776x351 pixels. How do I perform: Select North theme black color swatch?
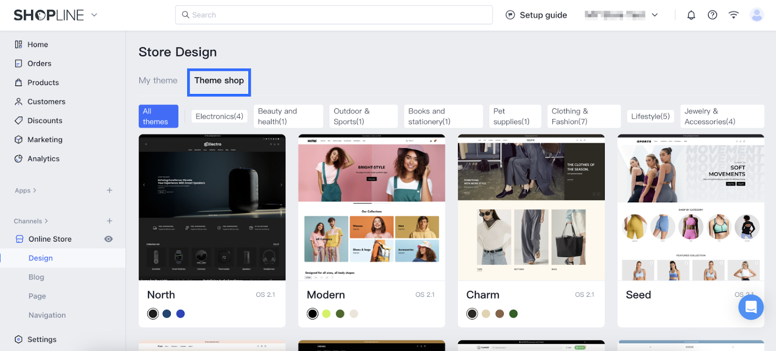[x=153, y=314]
